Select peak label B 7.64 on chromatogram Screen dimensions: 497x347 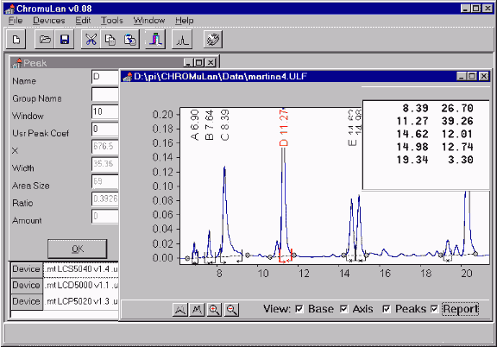[x=210, y=125]
